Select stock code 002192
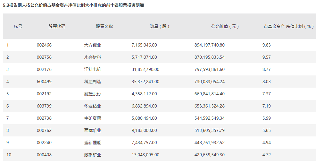The image size is (316, 165). point(44,94)
